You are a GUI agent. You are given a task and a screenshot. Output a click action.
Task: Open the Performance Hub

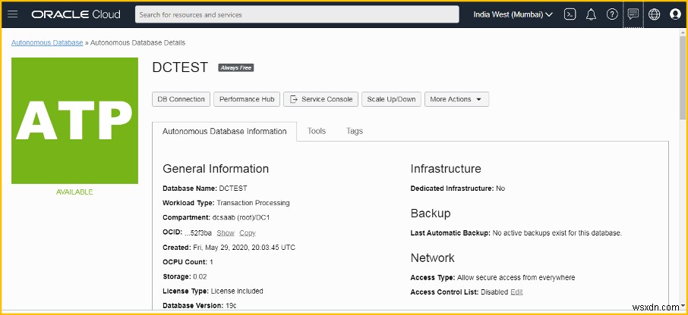(246, 99)
